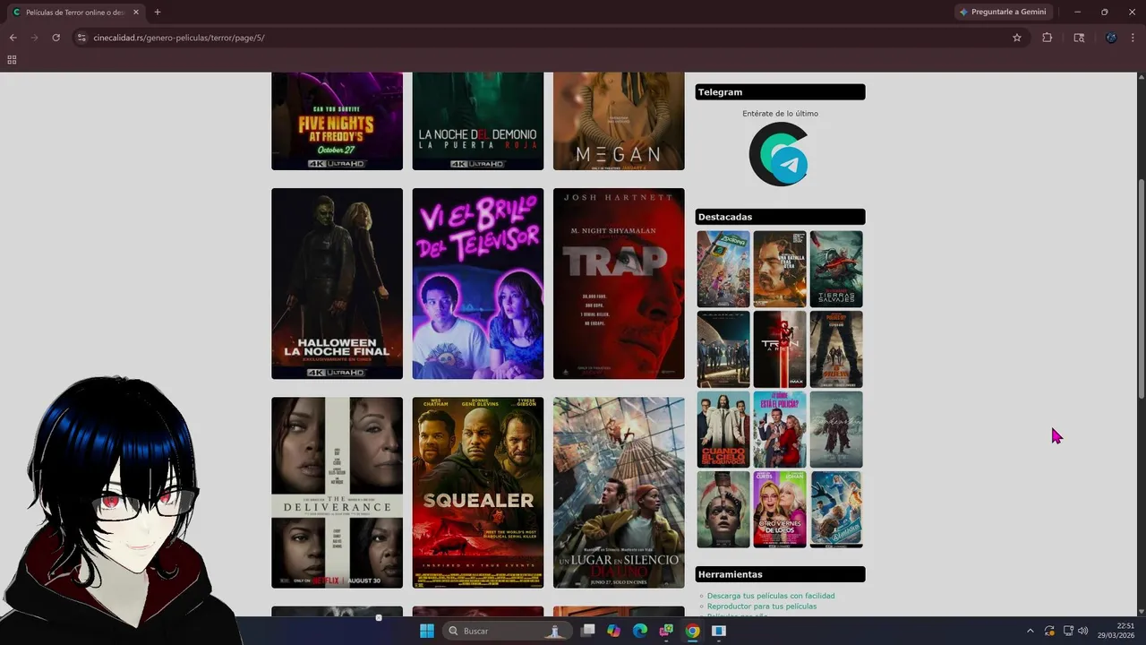Open the Windows Start menu

(427, 631)
